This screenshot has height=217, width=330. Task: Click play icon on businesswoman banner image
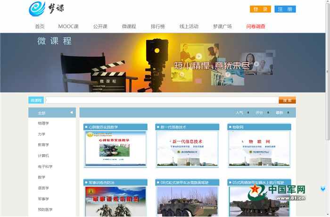(x=198, y=57)
